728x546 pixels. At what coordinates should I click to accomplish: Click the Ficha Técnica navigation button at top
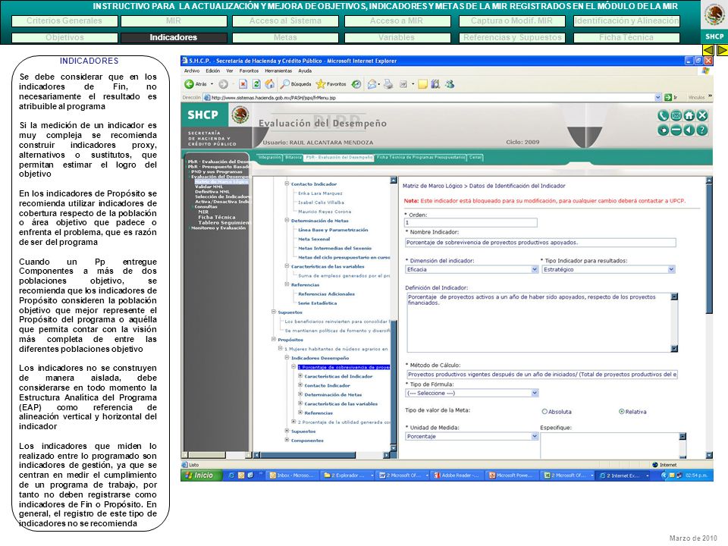(627, 38)
